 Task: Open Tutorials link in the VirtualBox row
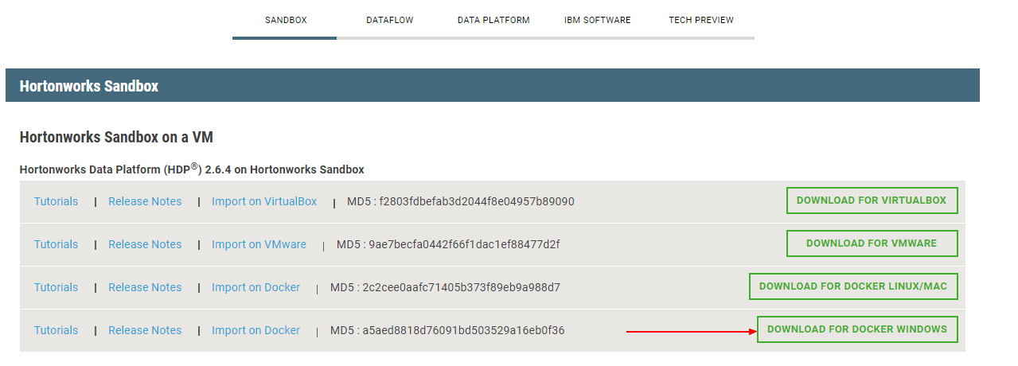tap(56, 202)
